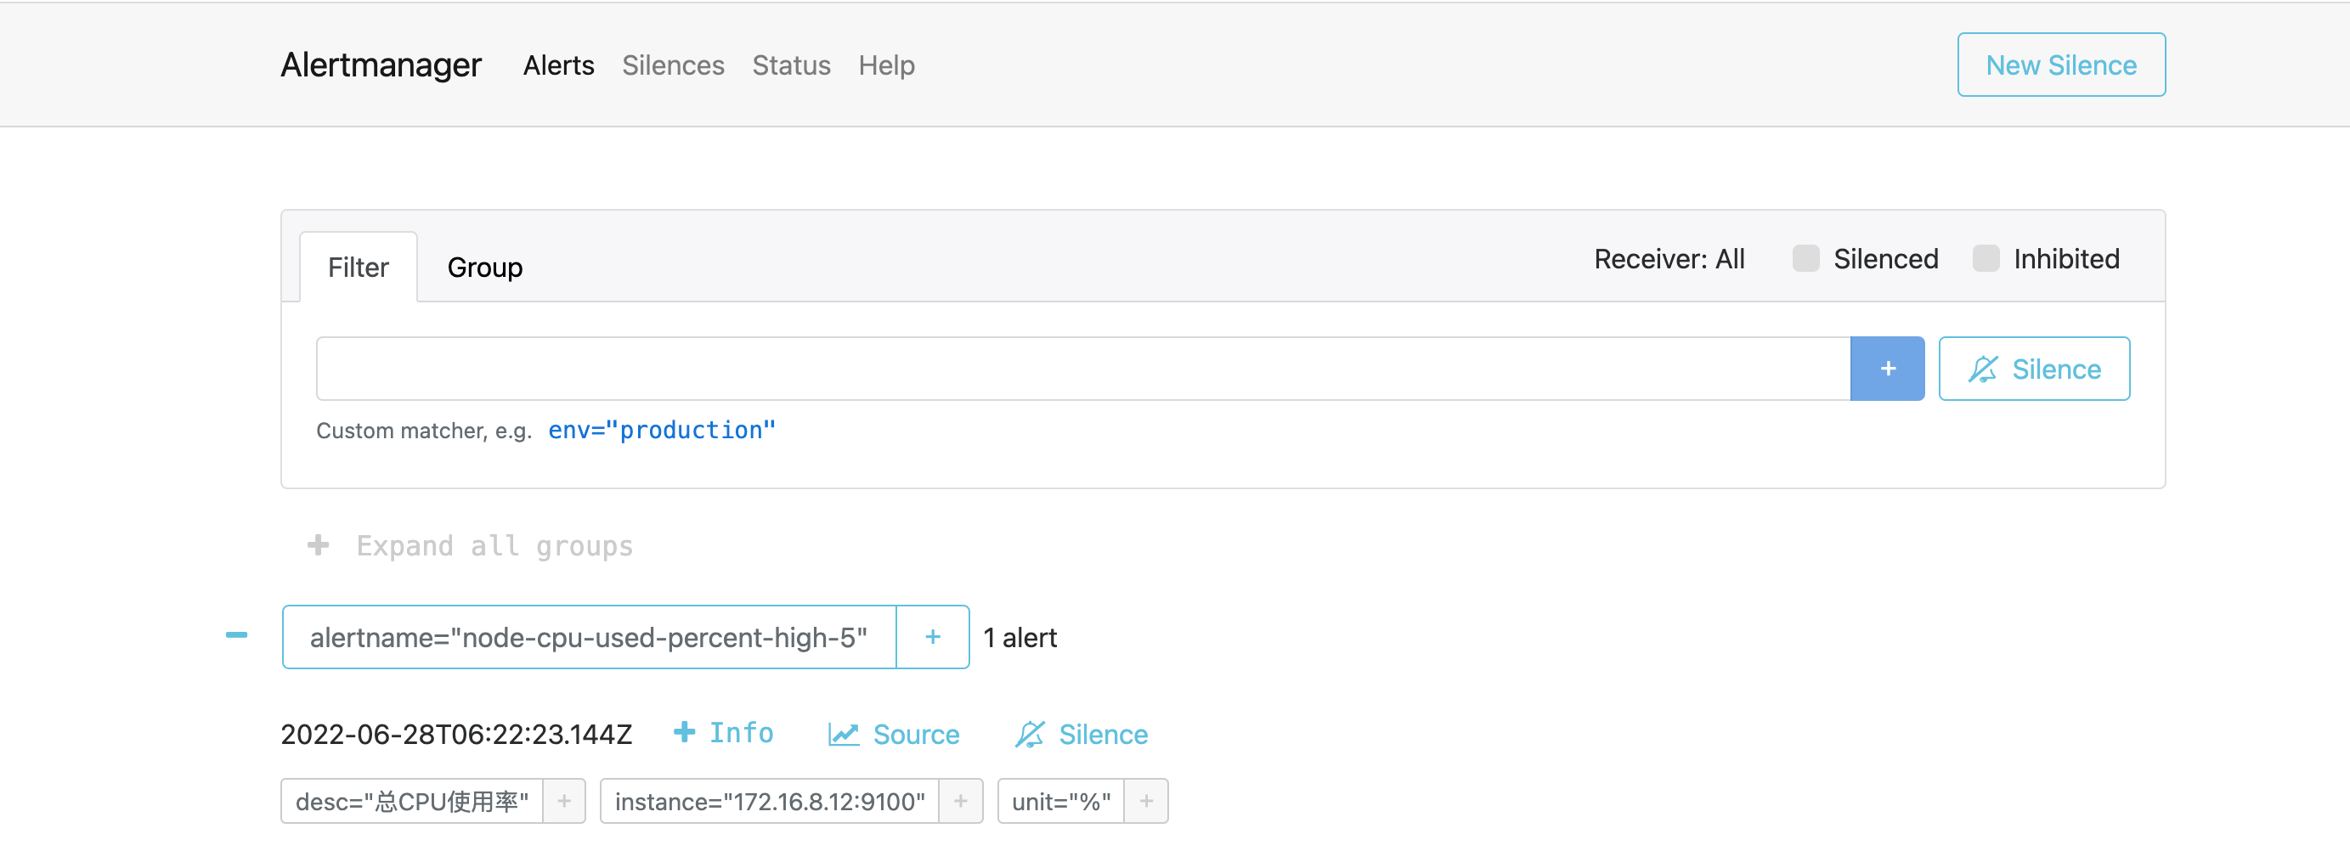Open the Receiver: All selector
Viewport: 2350px width, 851px height.
point(1669,259)
